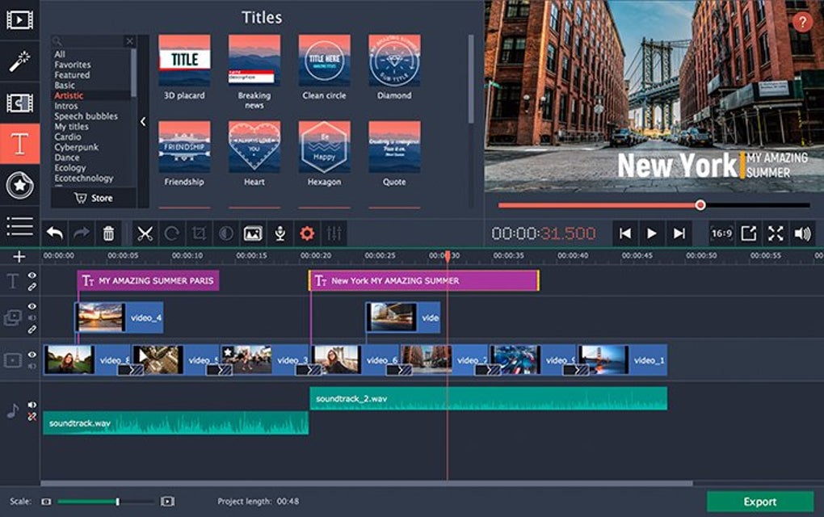The image size is (824, 517).
Task: Select the Speech bubbles category
Action: (x=86, y=116)
